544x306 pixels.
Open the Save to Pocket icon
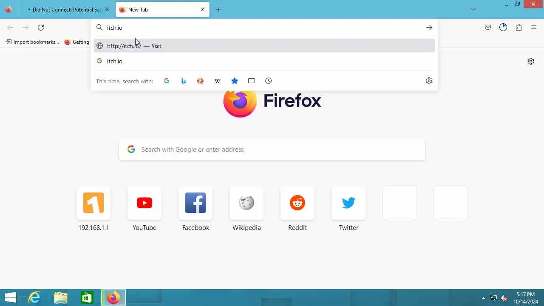pyautogui.click(x=488, y=28)
